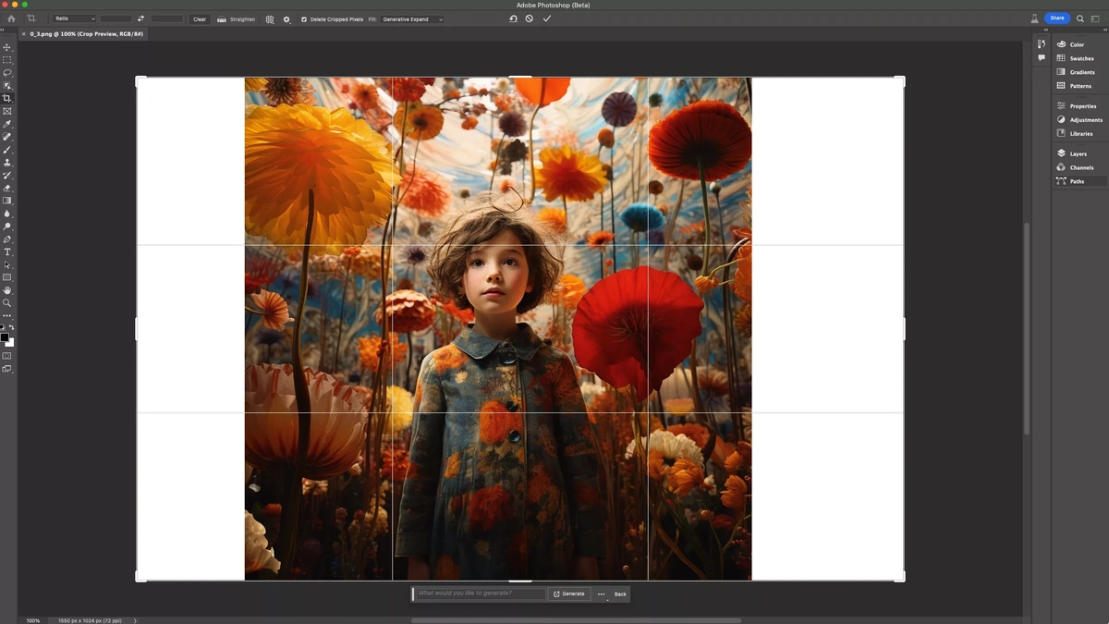
Task: Open crop overlay options grid icon
Action: (x=269, y=19)
